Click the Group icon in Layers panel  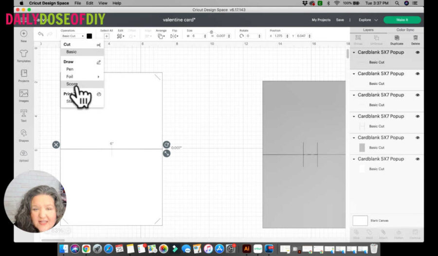[x=358, y=38]
